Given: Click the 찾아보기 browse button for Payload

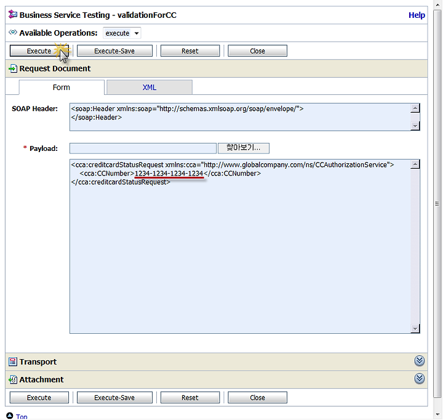Looking at the screenshot, I should (x=243, y=148).
